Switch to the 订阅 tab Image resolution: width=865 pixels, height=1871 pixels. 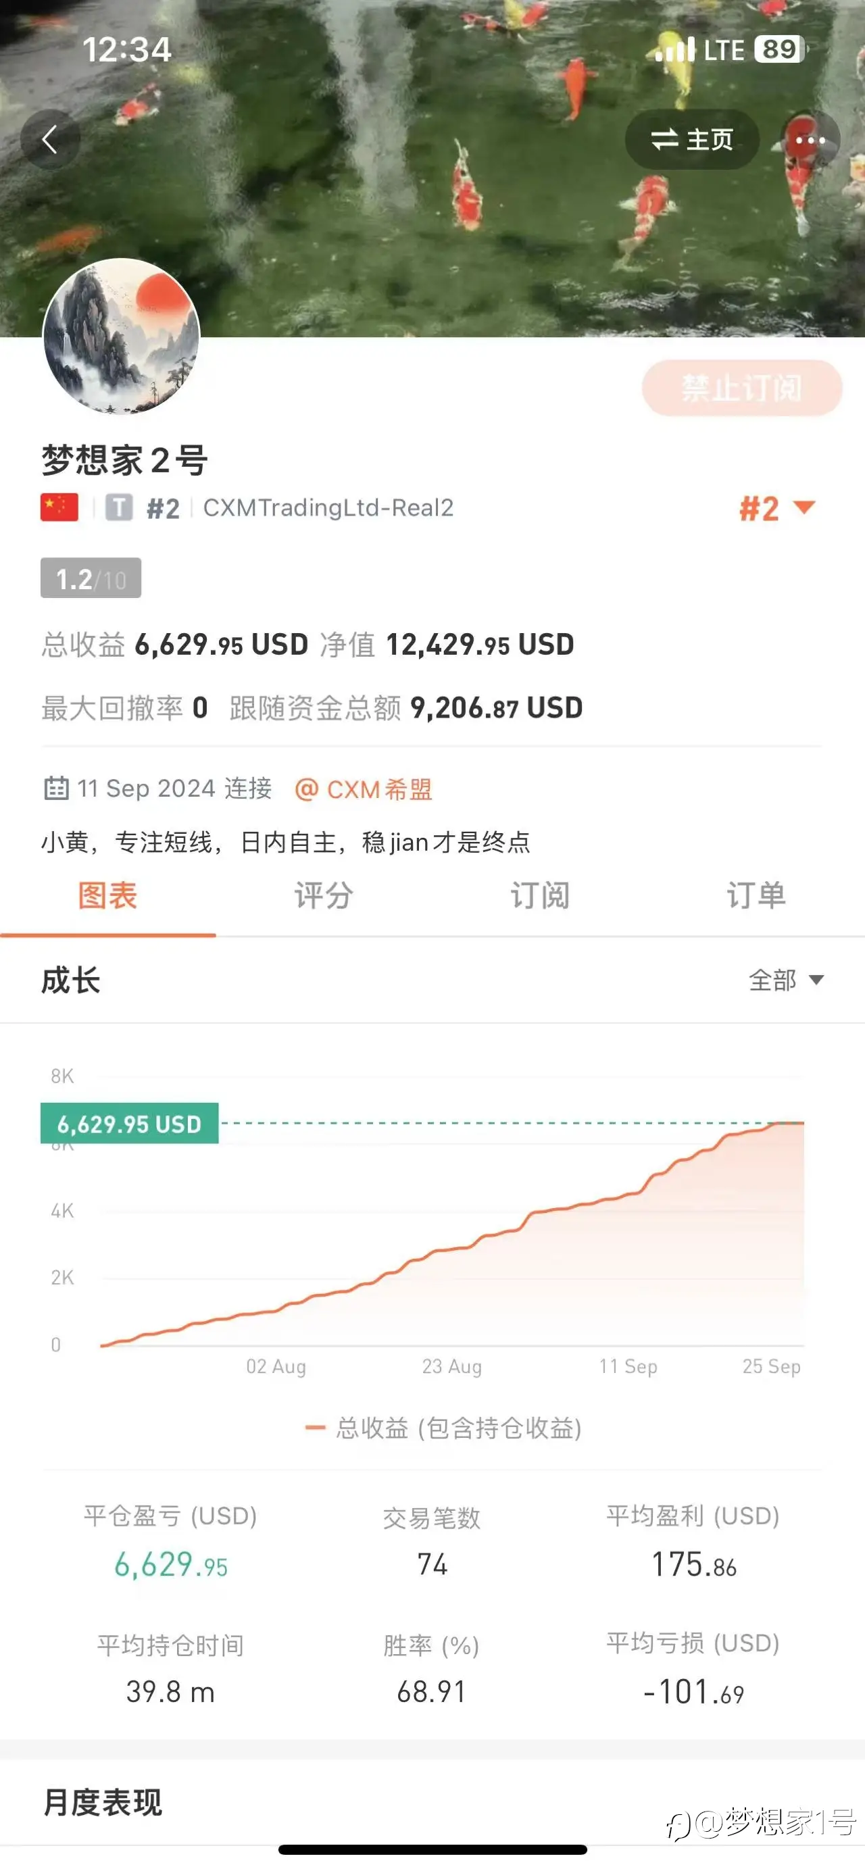click(x=541, y=896)
